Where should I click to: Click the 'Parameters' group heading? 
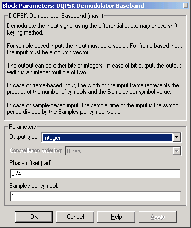point(22,127)
